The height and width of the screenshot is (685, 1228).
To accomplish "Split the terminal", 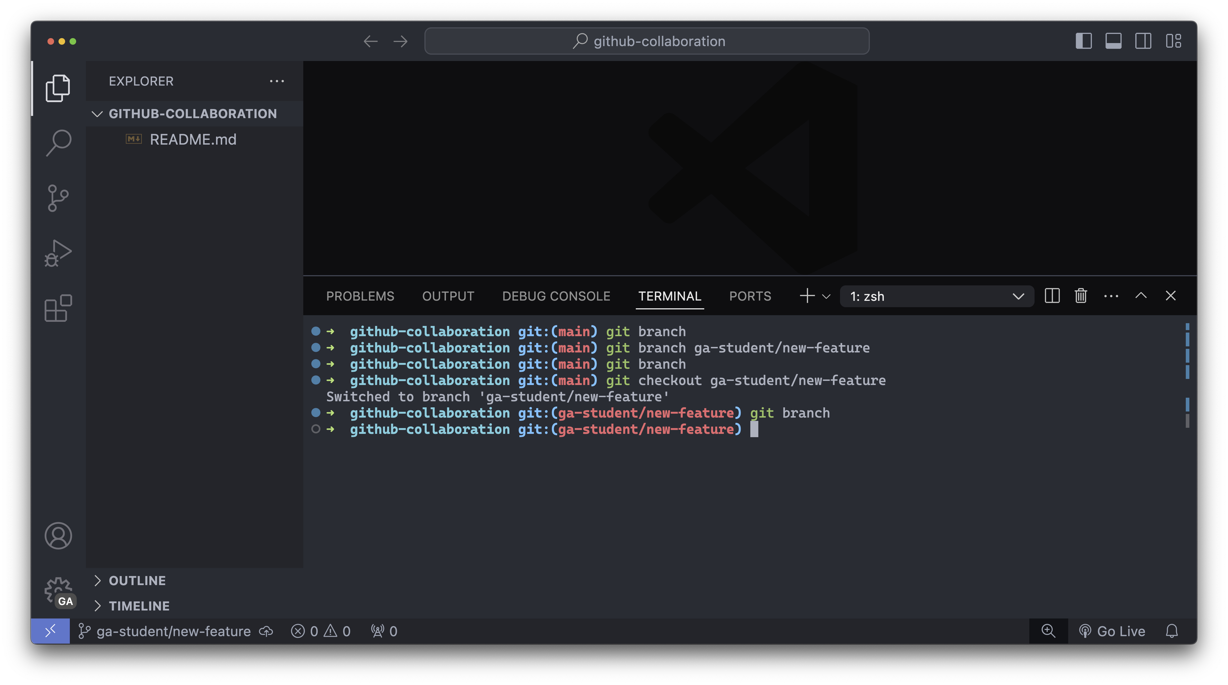I will coord(1052,296).
